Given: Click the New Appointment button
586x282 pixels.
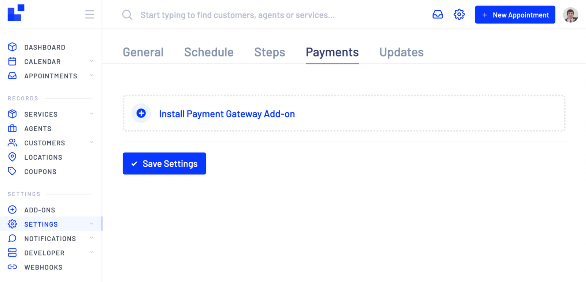Looking at the screenshot, I should (515, 15).
